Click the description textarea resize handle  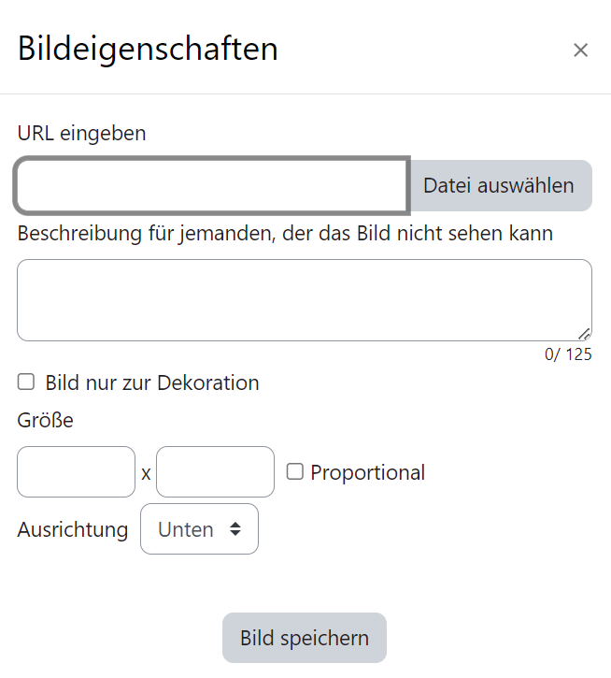tap(584, 334)
